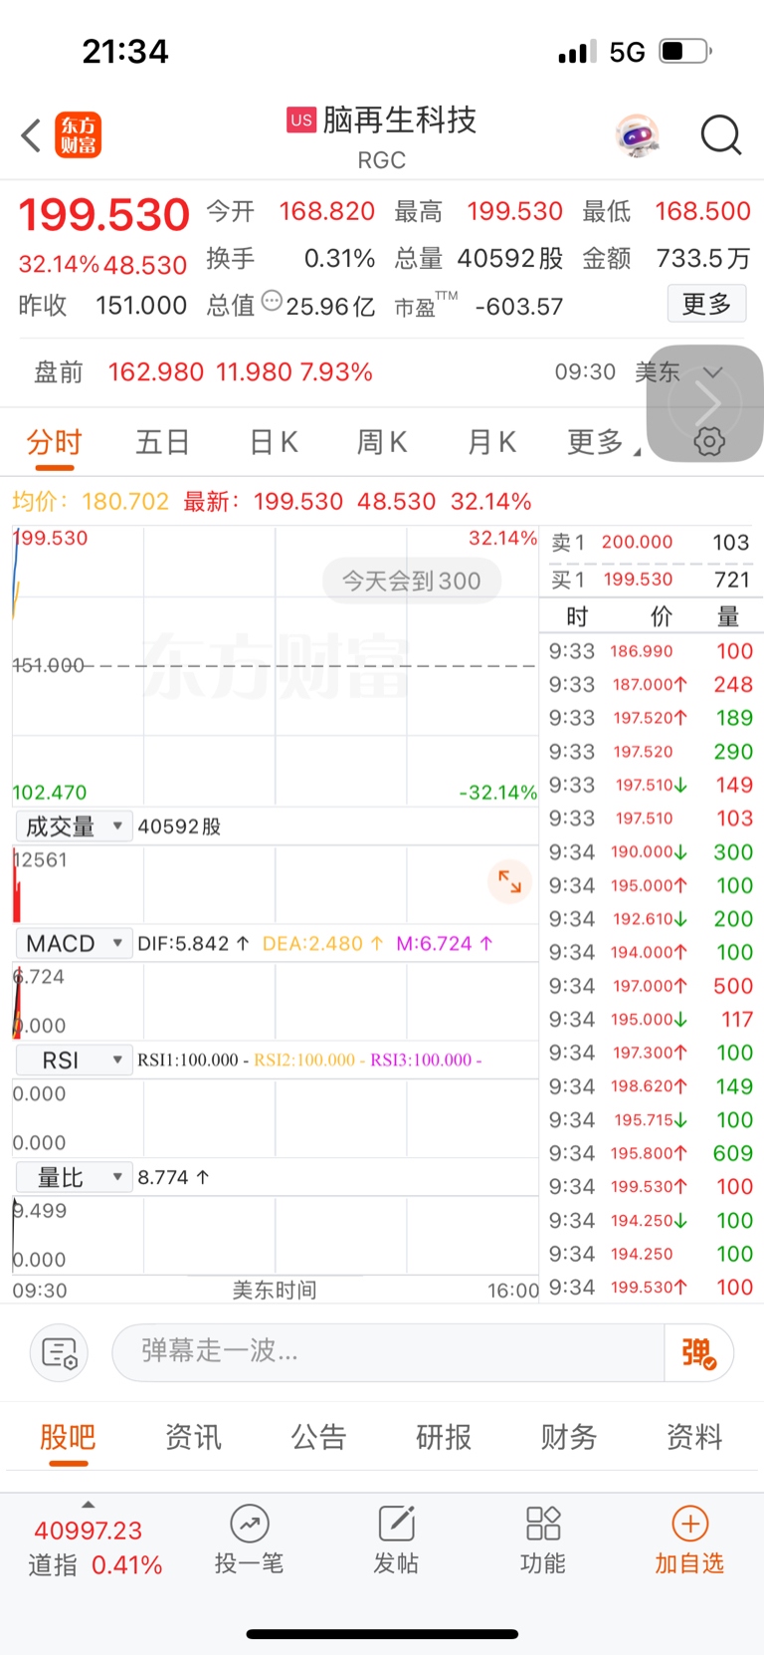Screen dimensions: 764x1656
Task: Tap the 今天会到300 comment bubble
Action: pos(412,581)
